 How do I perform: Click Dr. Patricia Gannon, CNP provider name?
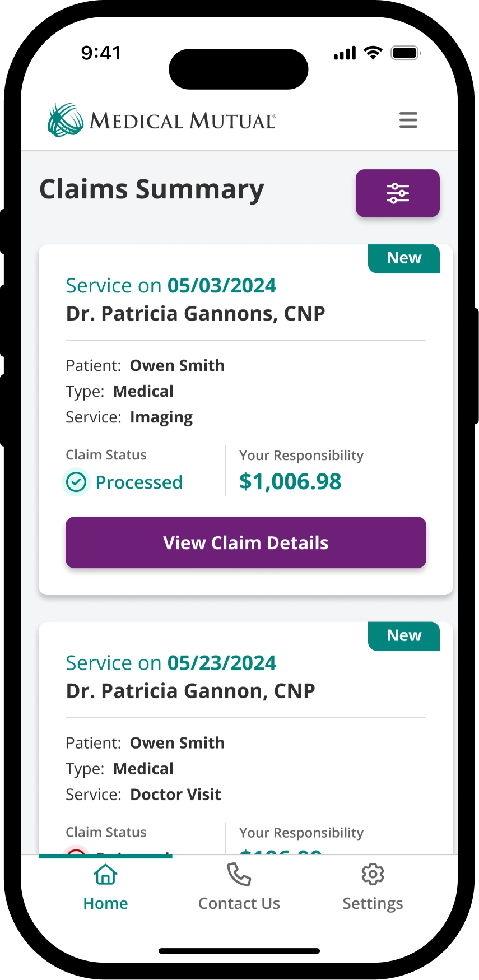(x=190, y=691)
